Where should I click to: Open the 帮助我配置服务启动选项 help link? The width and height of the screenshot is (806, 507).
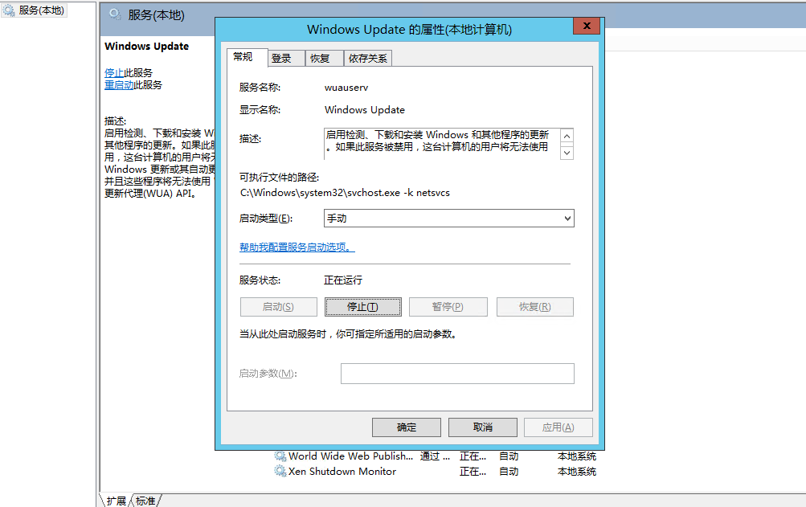coord(297,247)
